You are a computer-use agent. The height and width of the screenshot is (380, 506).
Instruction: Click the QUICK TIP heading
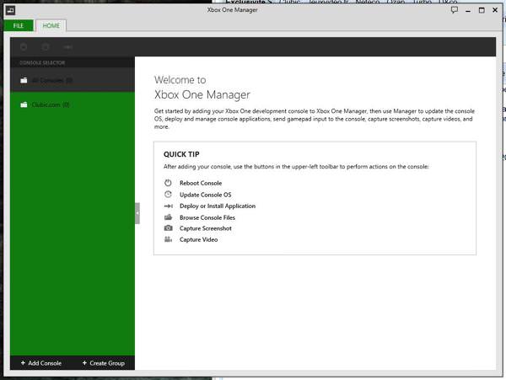pos(181,154)
